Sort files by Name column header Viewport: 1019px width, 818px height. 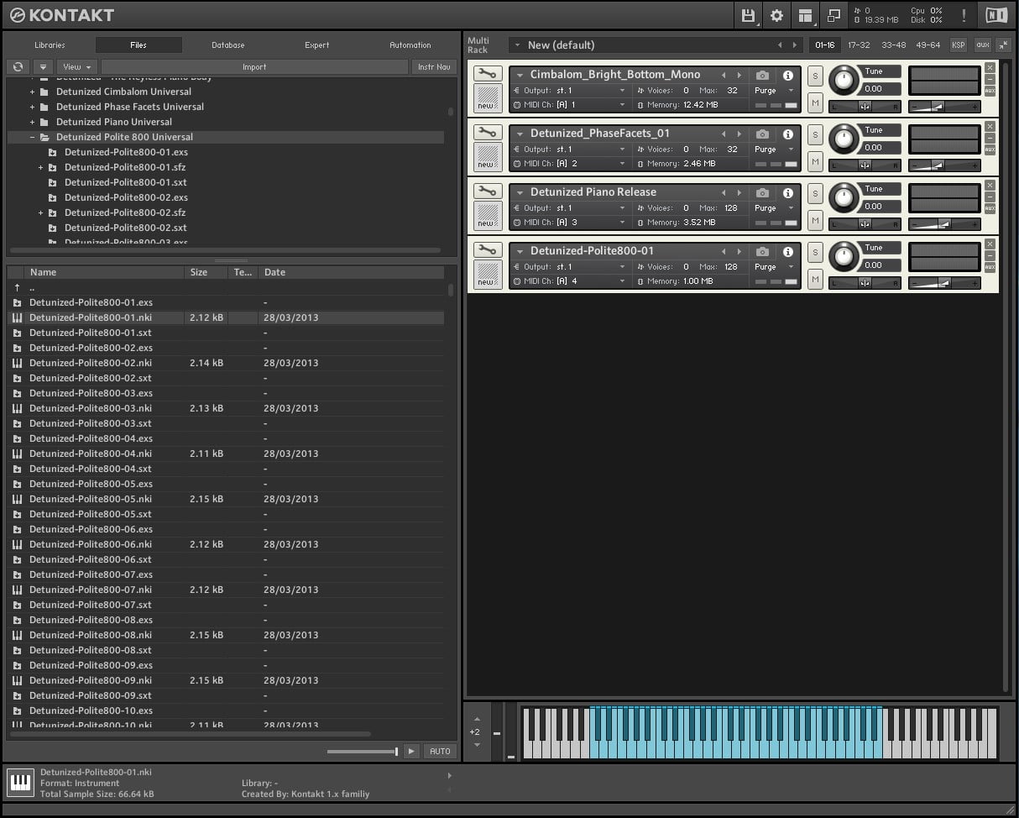(x=104, y=272)
